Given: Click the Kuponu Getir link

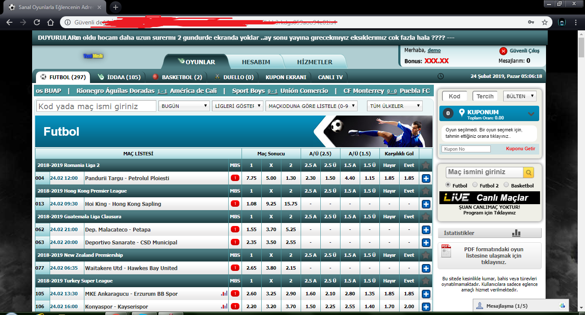Looking at the screenshot, I should tap(520, 149).
